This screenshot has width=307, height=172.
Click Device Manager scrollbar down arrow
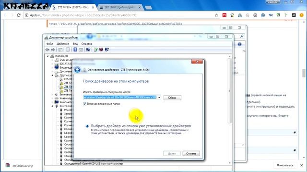[229, 163]
